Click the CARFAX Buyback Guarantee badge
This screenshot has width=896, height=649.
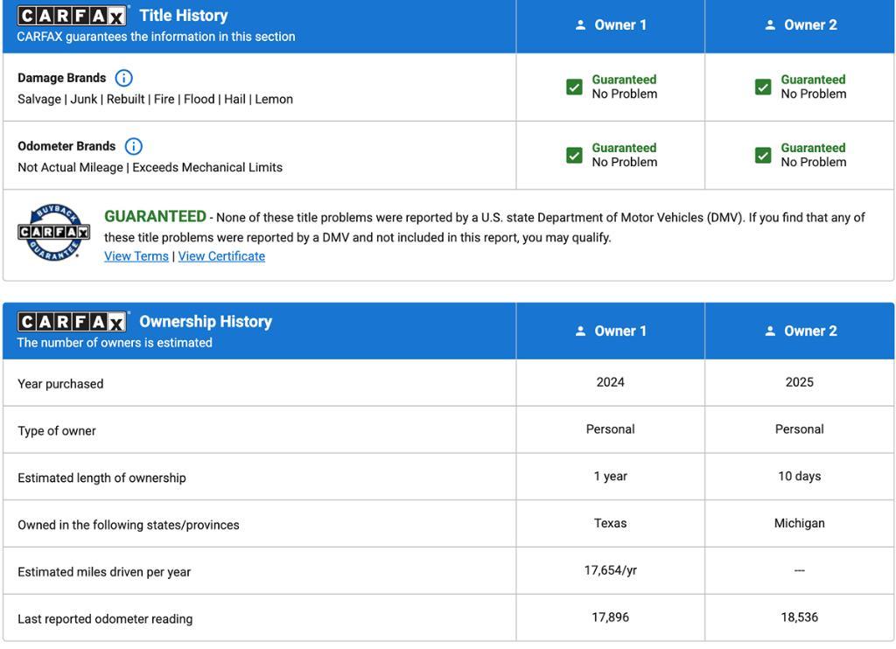[x=53, y=233]
